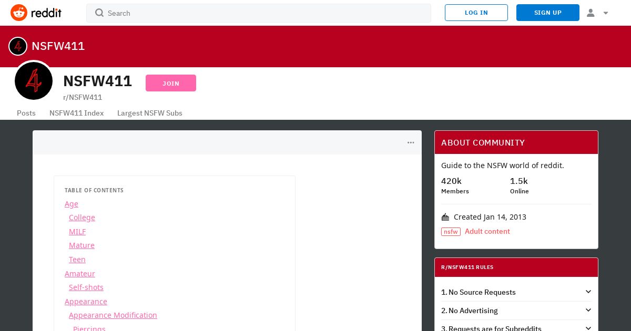Click the Created Jan 14, 2013 text

click(490, 217)
